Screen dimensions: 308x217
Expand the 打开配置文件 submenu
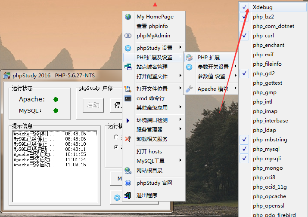point(180,76)
